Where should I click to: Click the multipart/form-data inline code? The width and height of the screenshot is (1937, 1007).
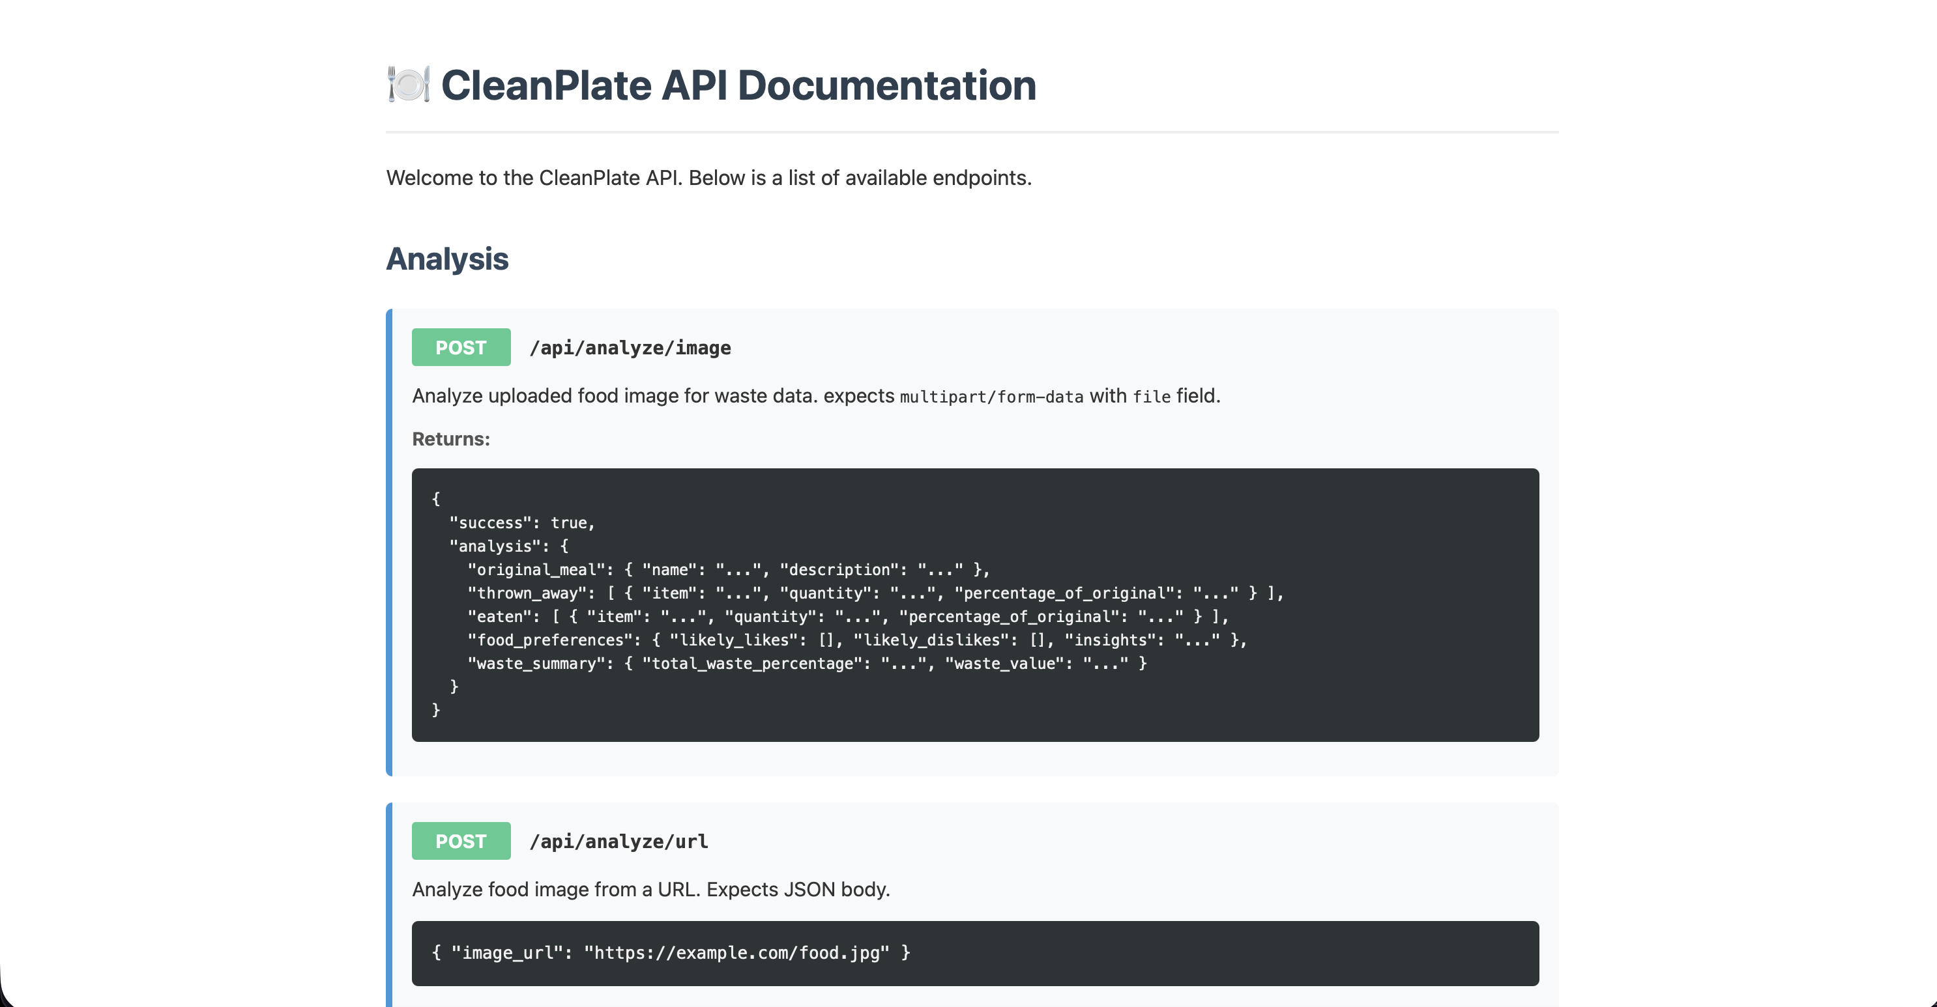991,397
